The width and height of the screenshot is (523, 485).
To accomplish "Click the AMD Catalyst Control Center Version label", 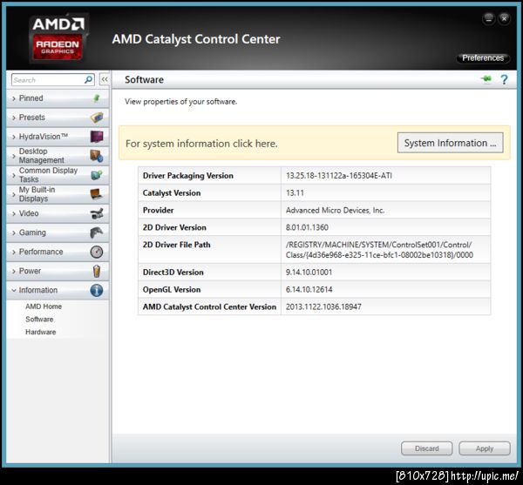I will (209, 306).
